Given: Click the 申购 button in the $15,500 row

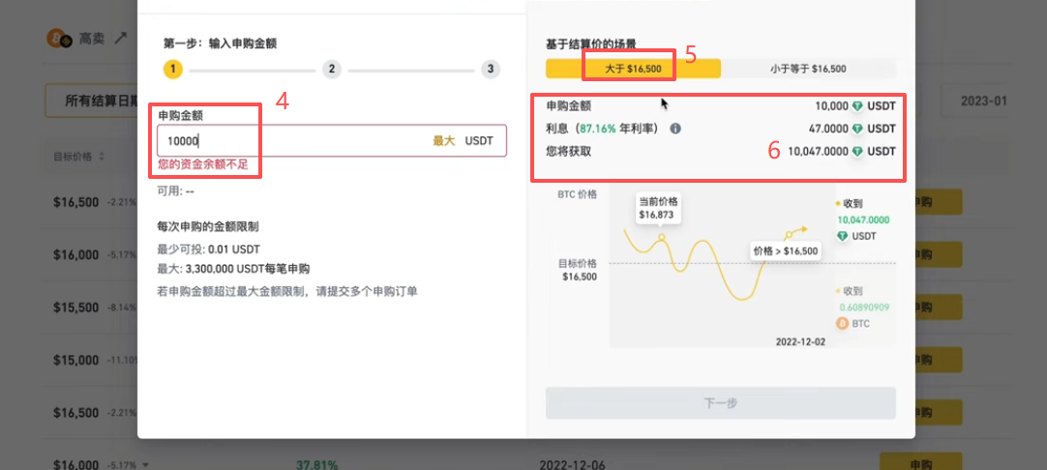Looking at the screenshot, I should click(939, 308).
